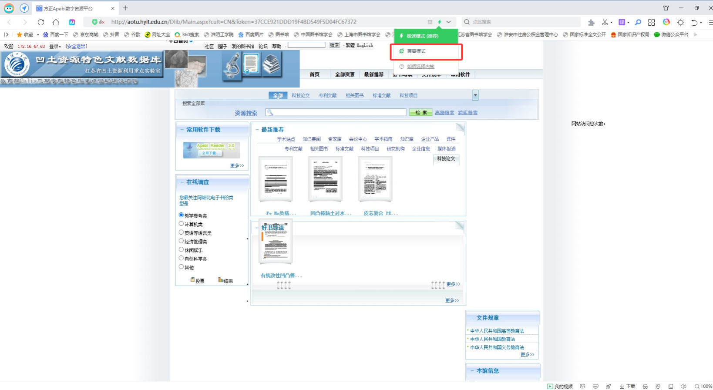Open the AI assistant icon beside home
713x390 pixels.
click(72, 22)
